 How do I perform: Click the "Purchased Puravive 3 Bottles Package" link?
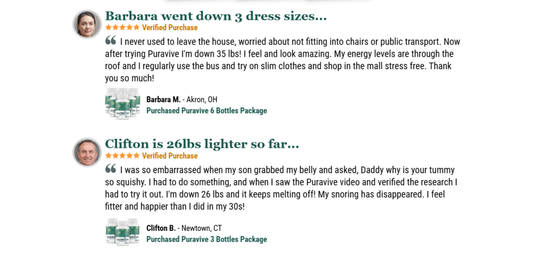click(207, 239)
